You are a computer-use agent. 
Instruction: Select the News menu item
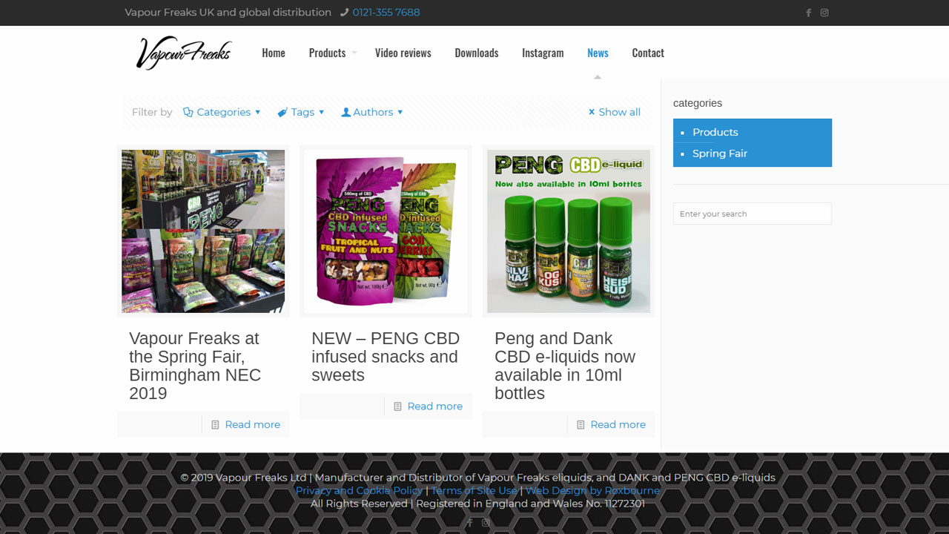598,53
